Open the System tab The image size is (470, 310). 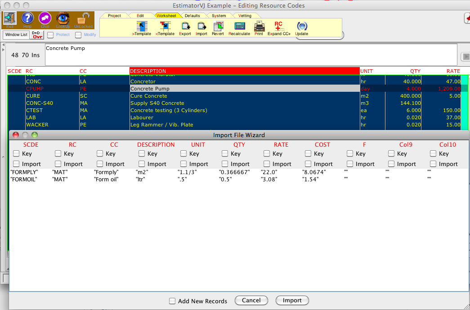point(219,16)
